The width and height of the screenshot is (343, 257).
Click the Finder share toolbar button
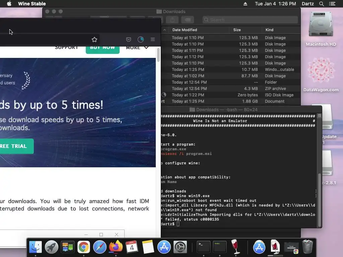pyautogui.click(x=173, y=20)
